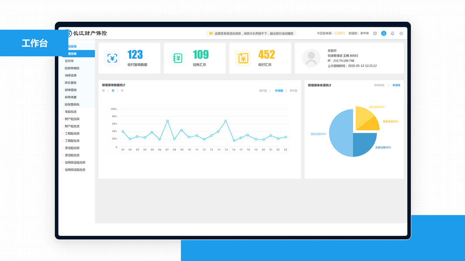Screen dimensions: 465x261
Task: Open 保单关联 in the sidebar
Action: 71,97
